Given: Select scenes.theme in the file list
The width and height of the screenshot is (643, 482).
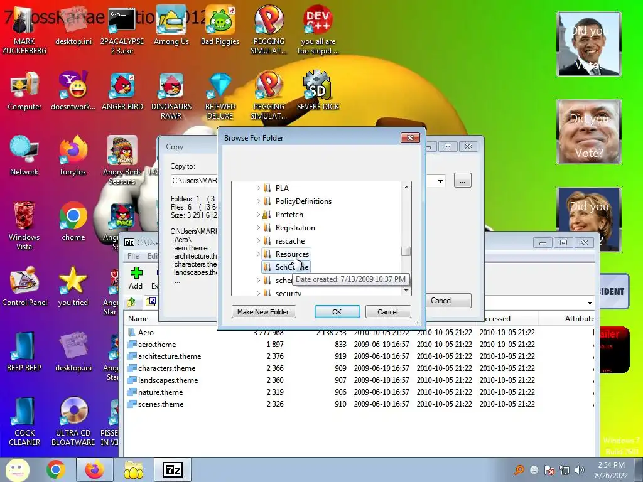Looking at the screenshot, I should point(161,404).
